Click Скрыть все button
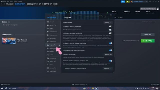 (147, 35)
